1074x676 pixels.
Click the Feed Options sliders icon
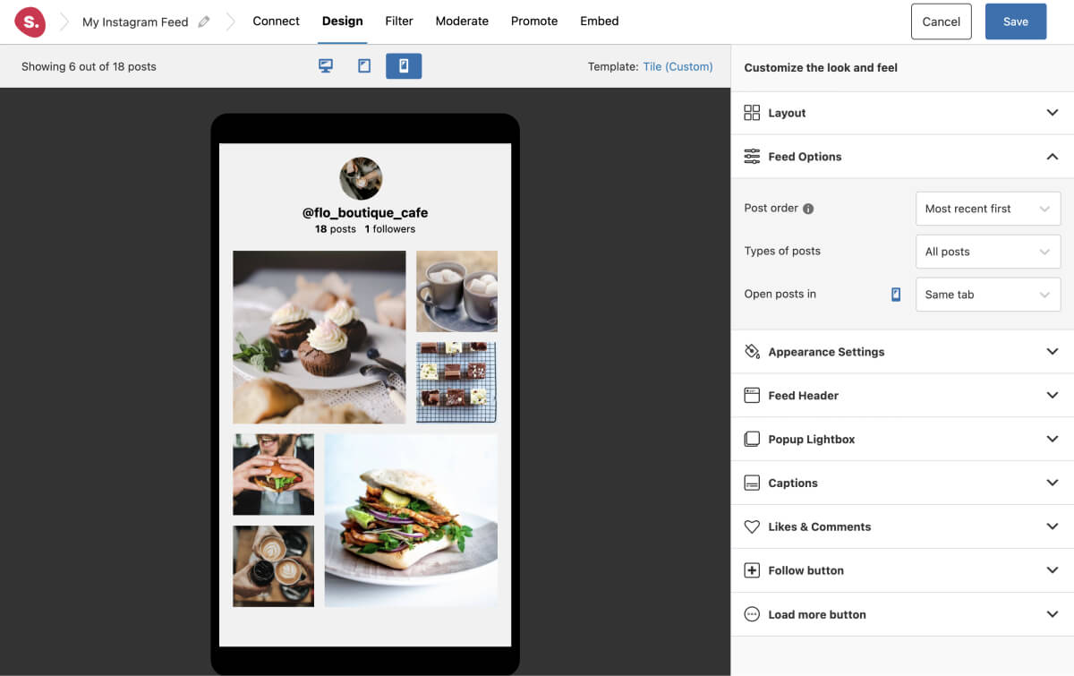752,157
